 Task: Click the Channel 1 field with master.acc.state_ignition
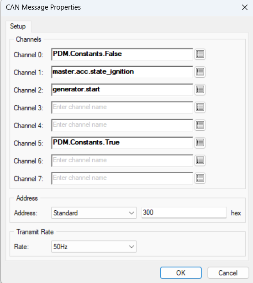[x=122, y=72]
